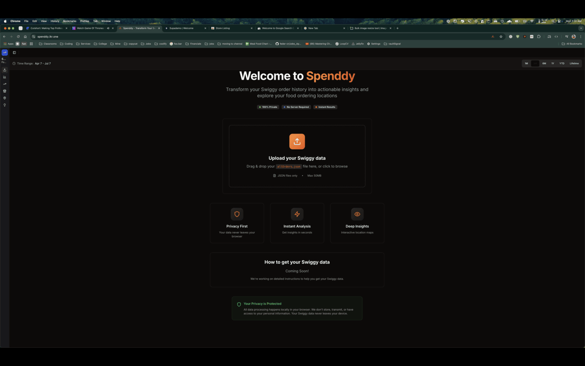
Task: Click the Spenddy logo icon in sidebar
Action: point(5,53)
